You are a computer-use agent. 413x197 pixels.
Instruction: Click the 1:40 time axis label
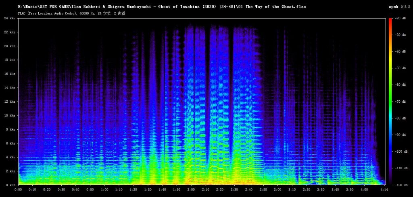click(162, 189)
